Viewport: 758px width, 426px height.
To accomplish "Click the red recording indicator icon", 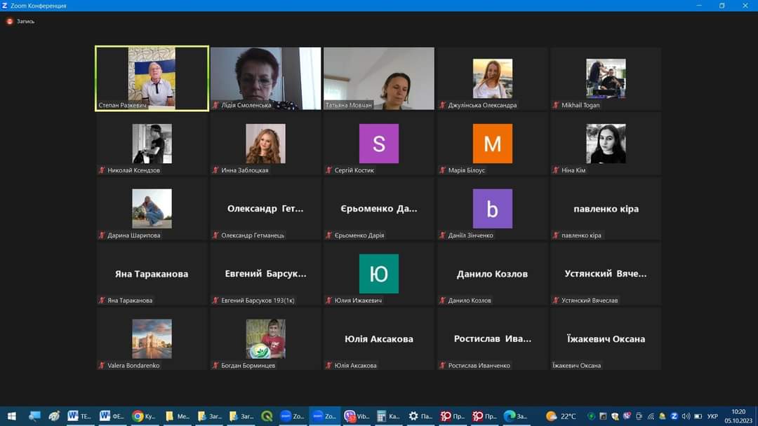I will (x=10, y=21).
